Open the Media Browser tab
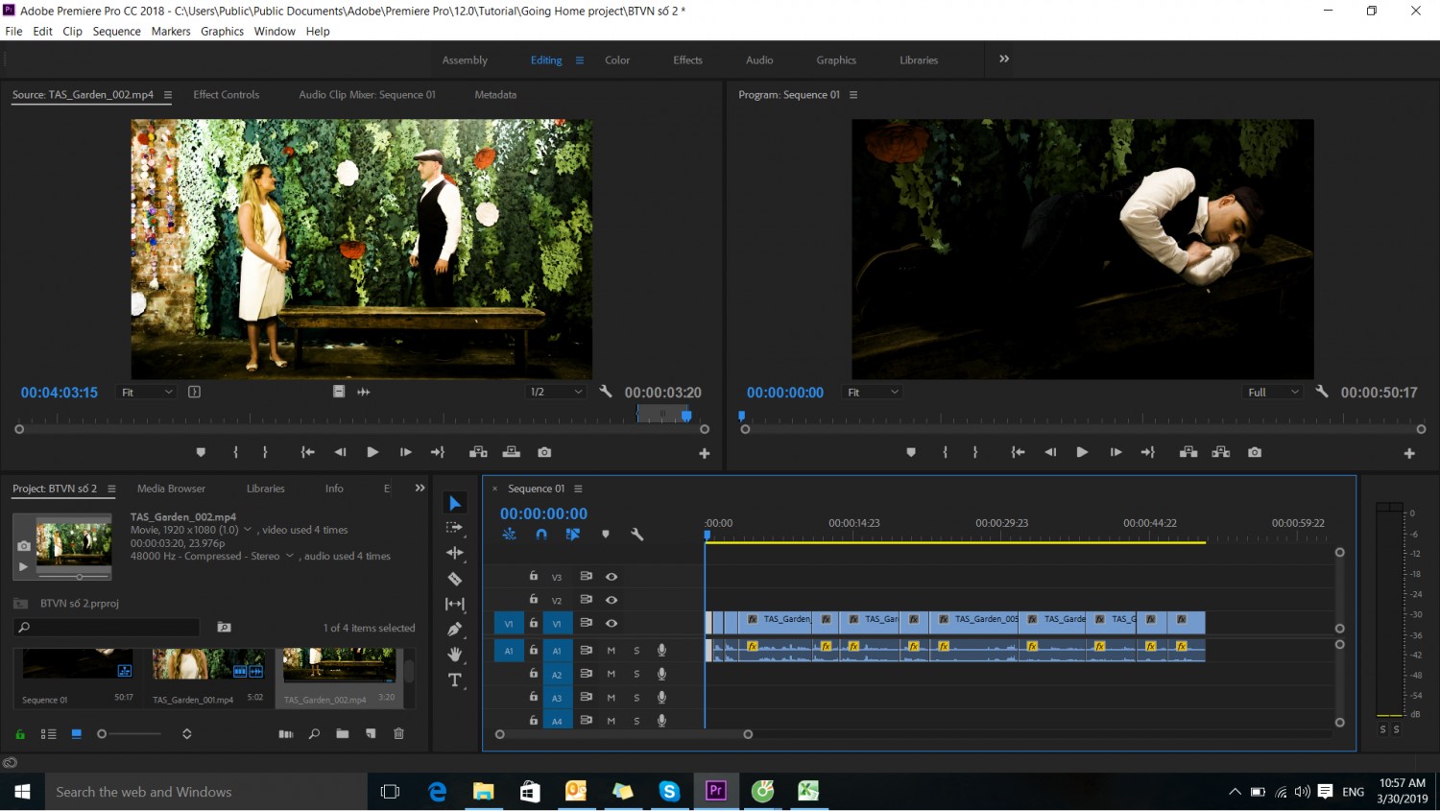This screenshot has width=1440, height=811. (172, 489)
